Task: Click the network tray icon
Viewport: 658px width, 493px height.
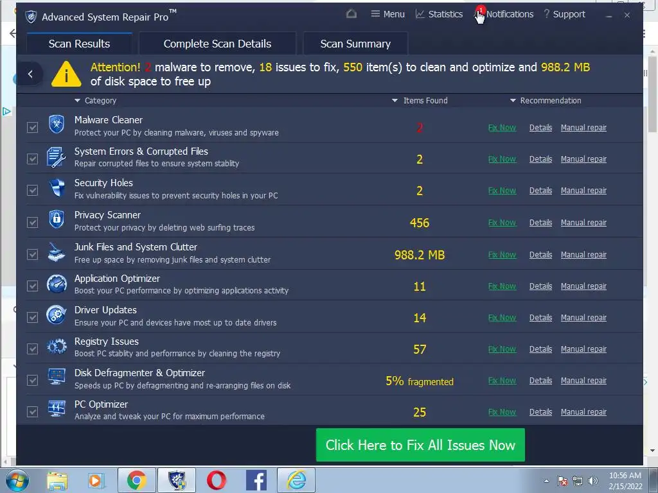Action: pos(578,481)
